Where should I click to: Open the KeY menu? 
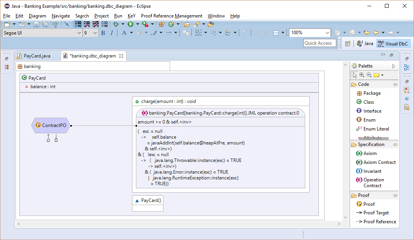132,16
